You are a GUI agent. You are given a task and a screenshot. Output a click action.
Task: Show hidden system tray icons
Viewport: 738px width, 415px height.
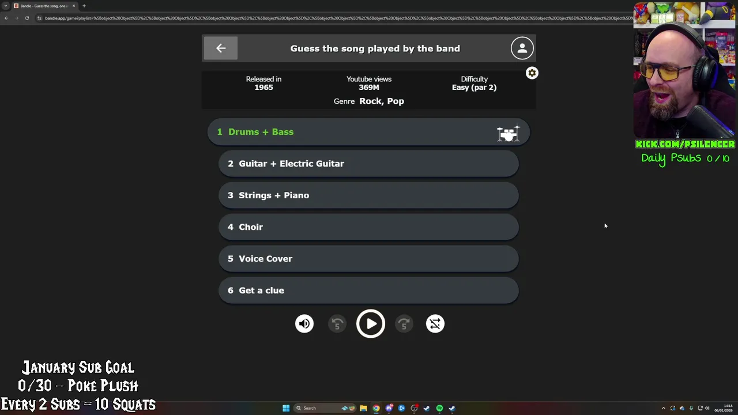click(x=664, y=408)
